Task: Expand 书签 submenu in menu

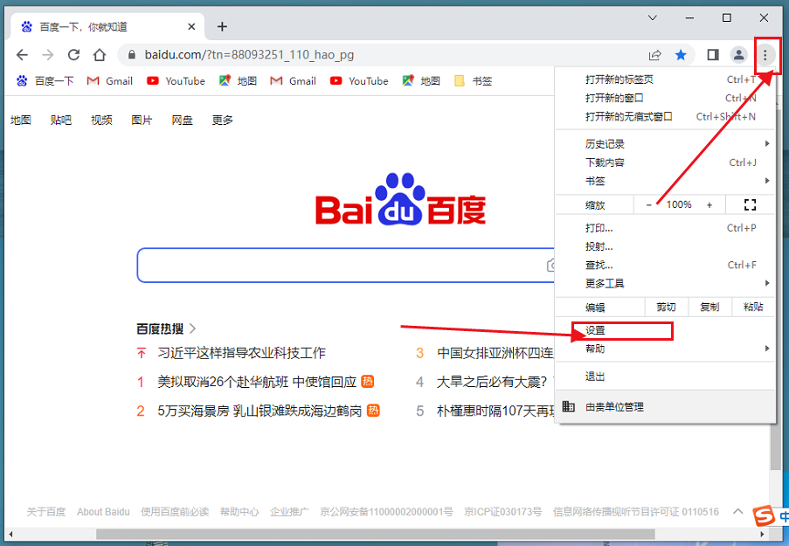Action: click(x=665, y=181)
